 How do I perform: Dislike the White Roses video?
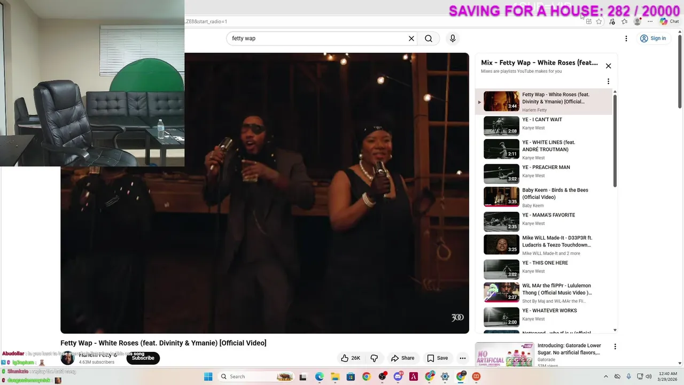[374, 358]
